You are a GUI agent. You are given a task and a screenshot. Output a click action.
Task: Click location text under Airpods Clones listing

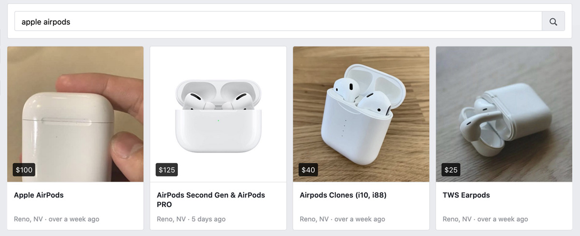point(342,219)
